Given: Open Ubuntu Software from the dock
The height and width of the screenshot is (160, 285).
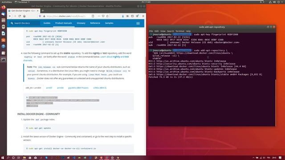Looking at the screenshot, I should 4,40.
